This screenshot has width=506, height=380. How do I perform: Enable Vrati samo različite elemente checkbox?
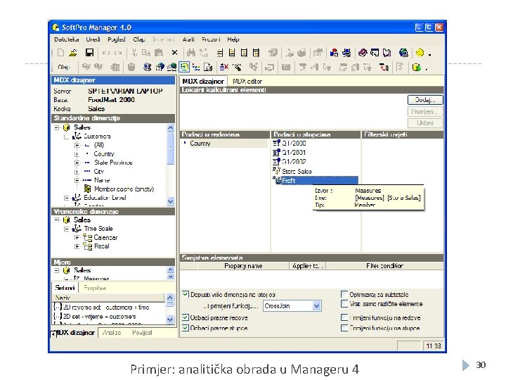coord(344,304)
